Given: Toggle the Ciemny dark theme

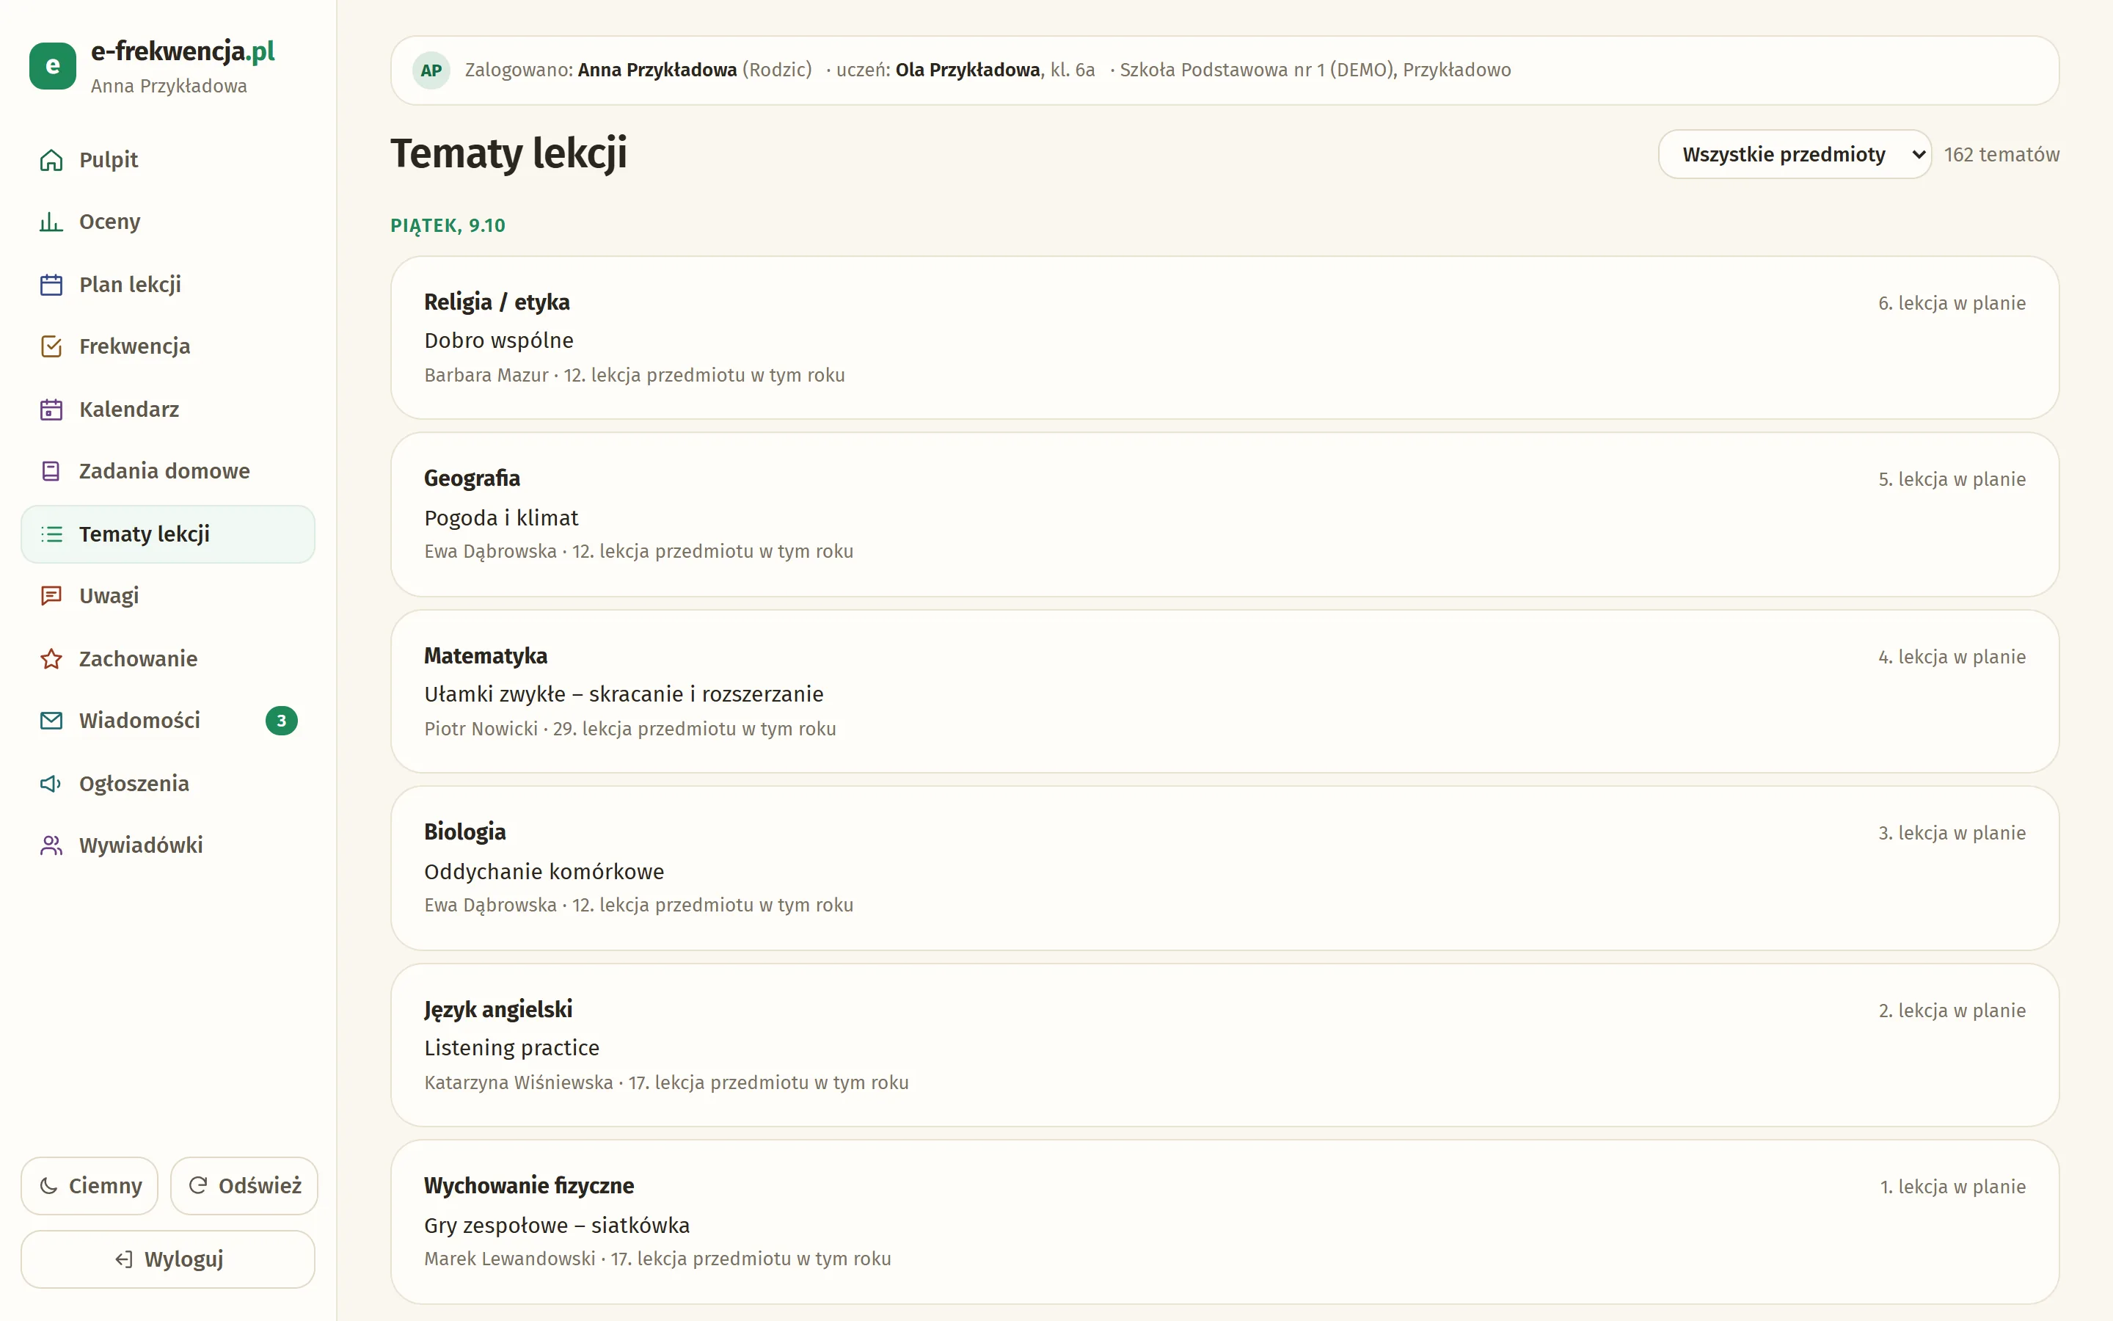Looking at the screenshot, I should [x=90, y=1185].
